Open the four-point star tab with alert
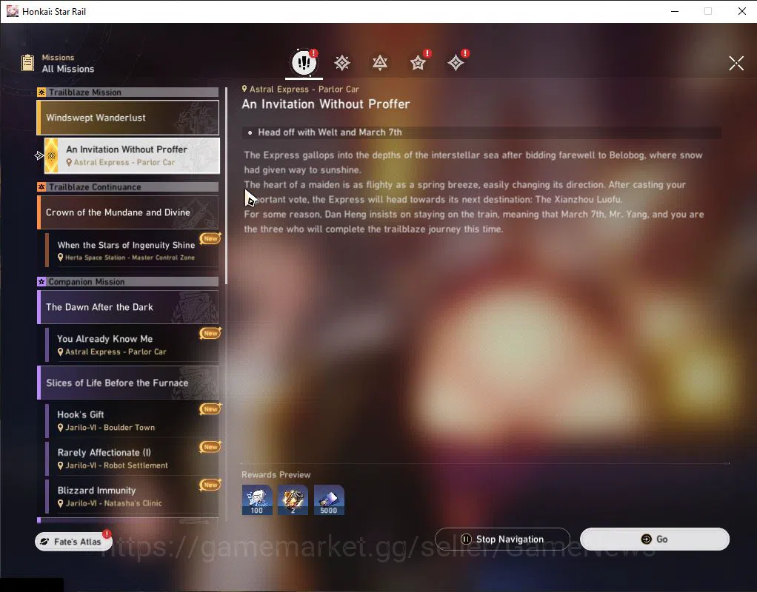 456,63
